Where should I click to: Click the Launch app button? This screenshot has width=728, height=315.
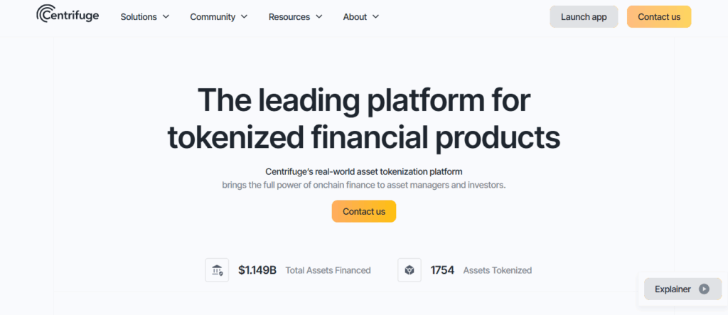point(584,16)
